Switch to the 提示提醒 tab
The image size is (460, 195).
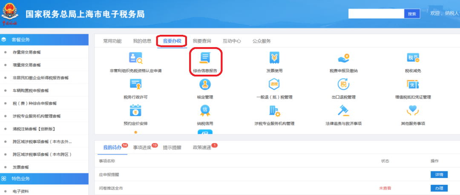pos(172,147)
